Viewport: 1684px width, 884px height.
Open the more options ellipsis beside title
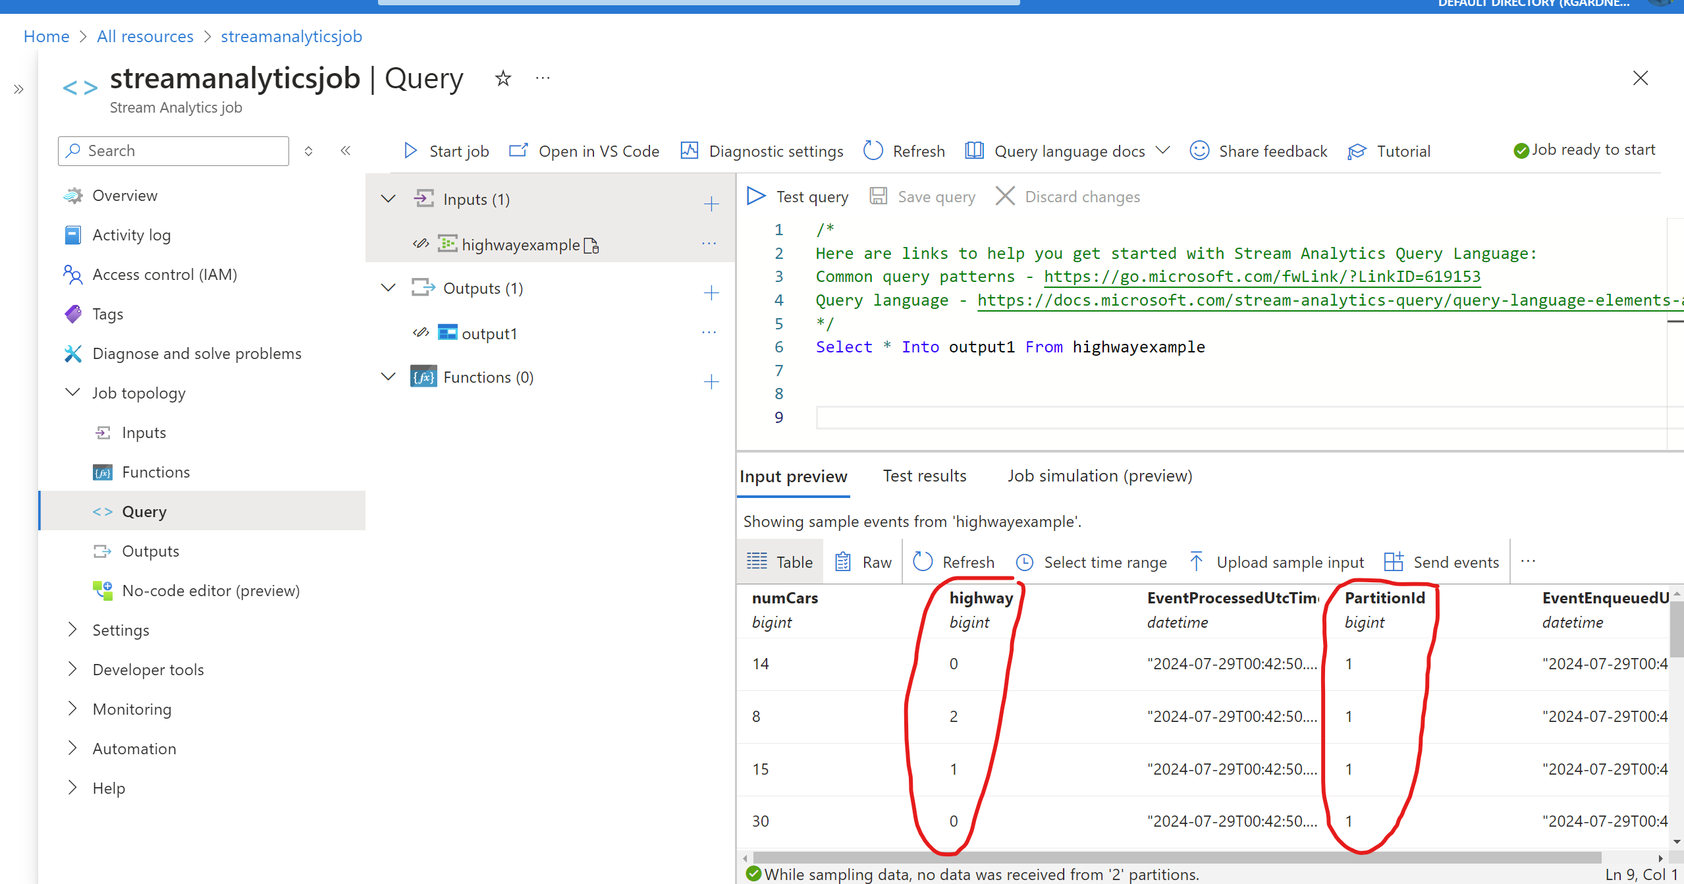[x=543, y=78]
